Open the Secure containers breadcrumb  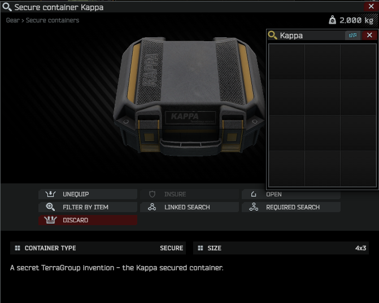tap(53, 20)
